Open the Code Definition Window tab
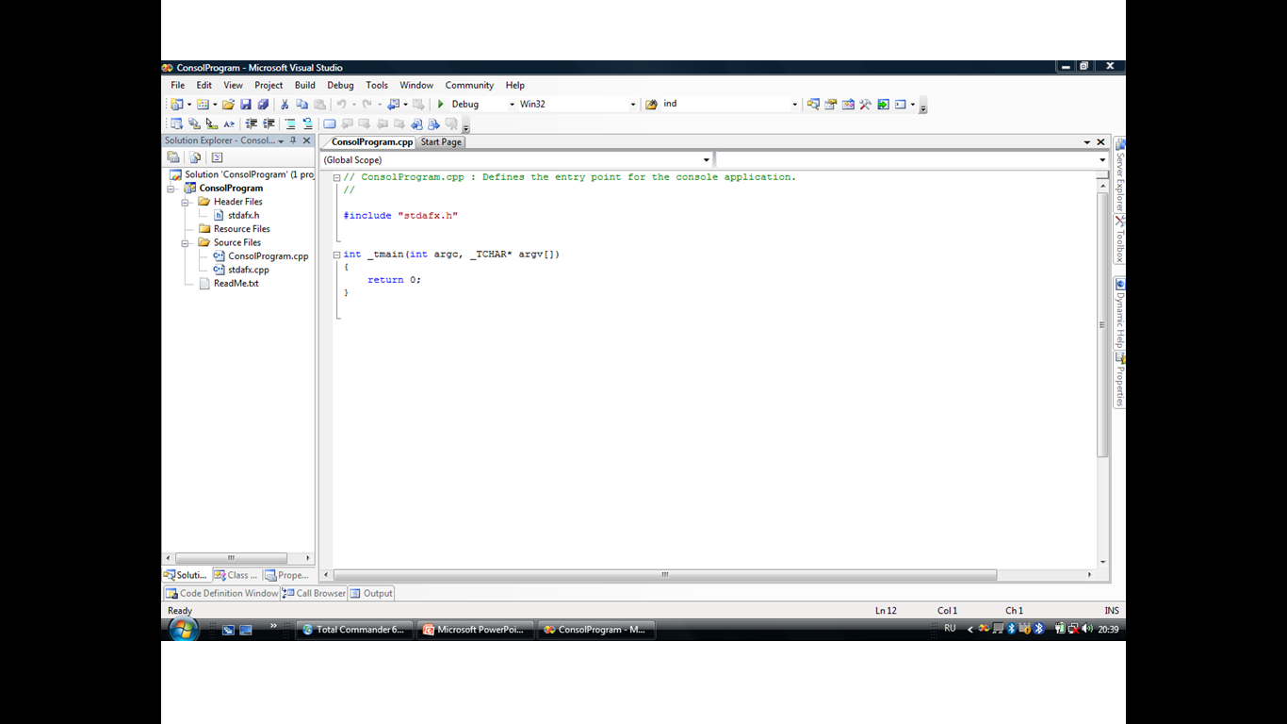This screenshot has width=1287, height=724. pyautogui.click(x=221, y=593)
